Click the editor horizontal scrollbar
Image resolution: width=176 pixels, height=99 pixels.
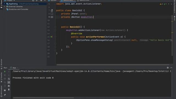(113, 65)
